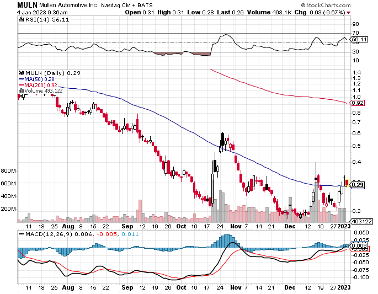Image resolution: width=378 pixels, height=294 pixels.
Task: Click the 'MULN (Daily) 0.29' legend
Action: (53, 73)
